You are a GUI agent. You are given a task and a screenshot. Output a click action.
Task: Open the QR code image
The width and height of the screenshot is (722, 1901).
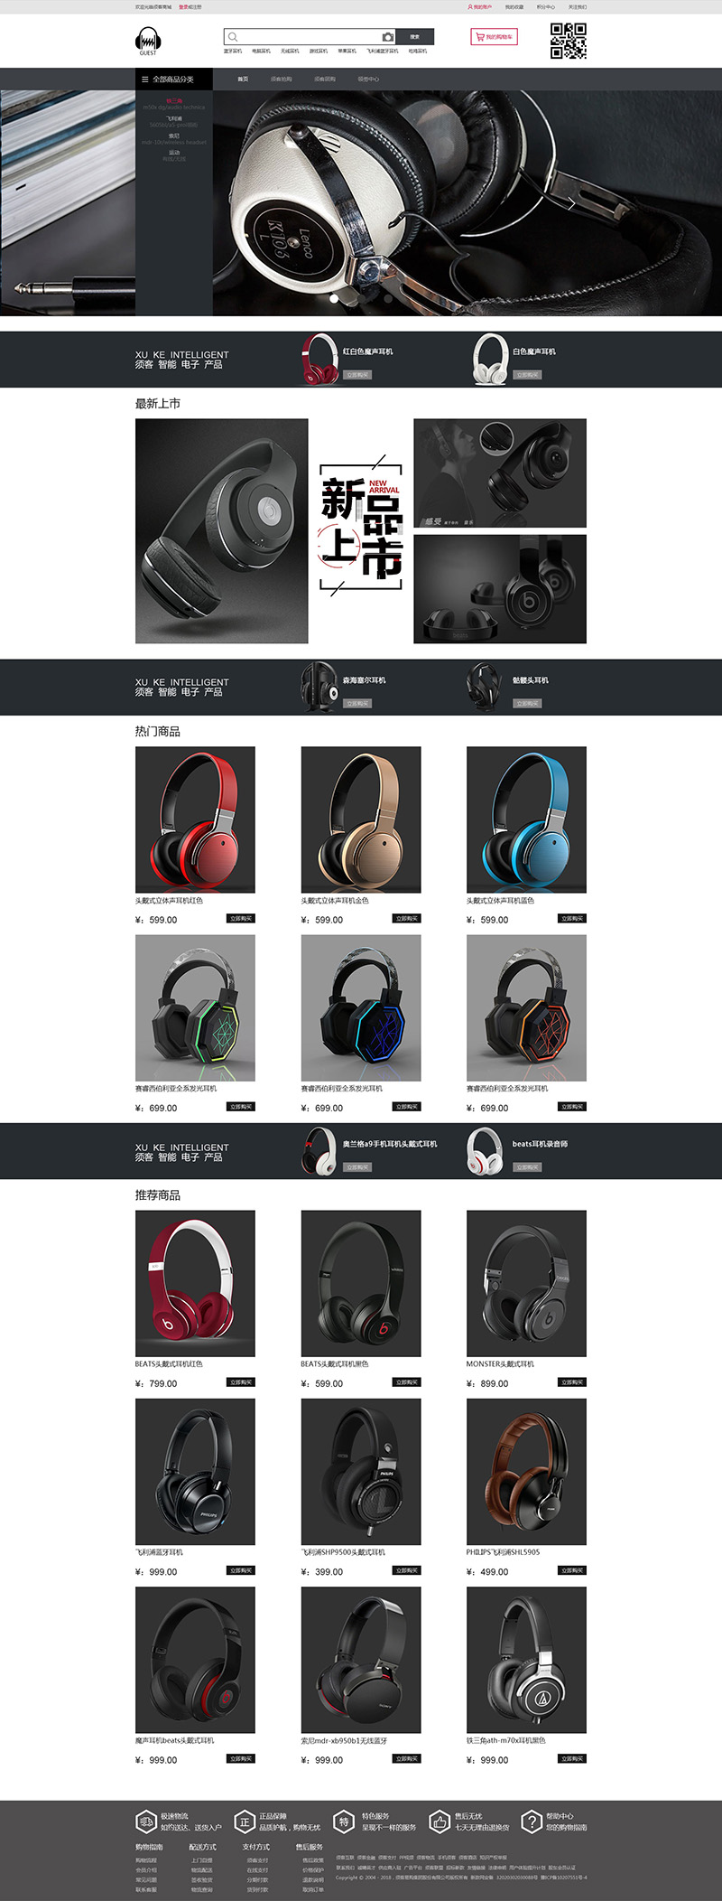click(x=569, y=41)
